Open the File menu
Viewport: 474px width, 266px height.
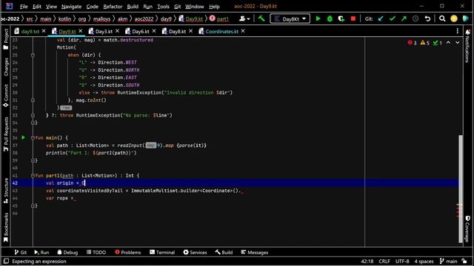tap(24, 7)
